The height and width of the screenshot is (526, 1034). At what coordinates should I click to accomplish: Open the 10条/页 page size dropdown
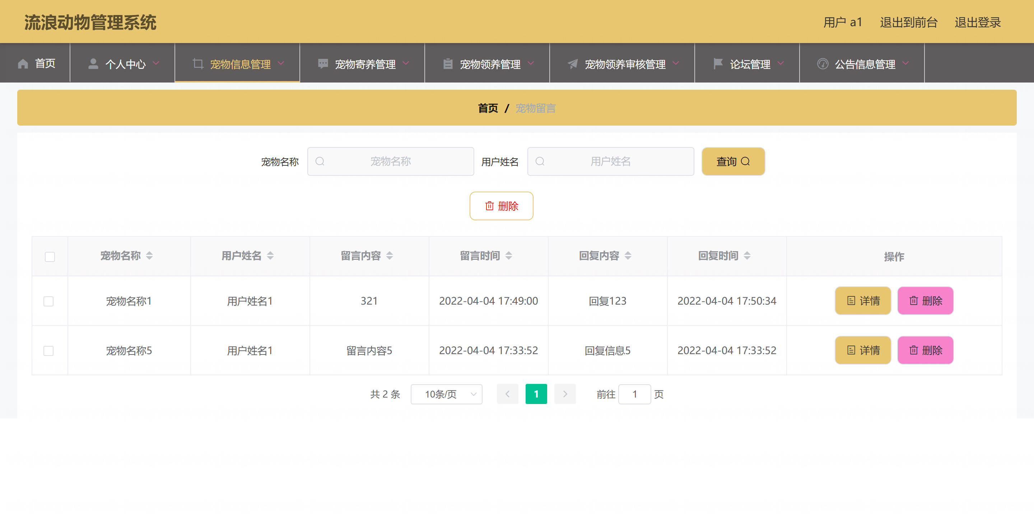point(446,394)
